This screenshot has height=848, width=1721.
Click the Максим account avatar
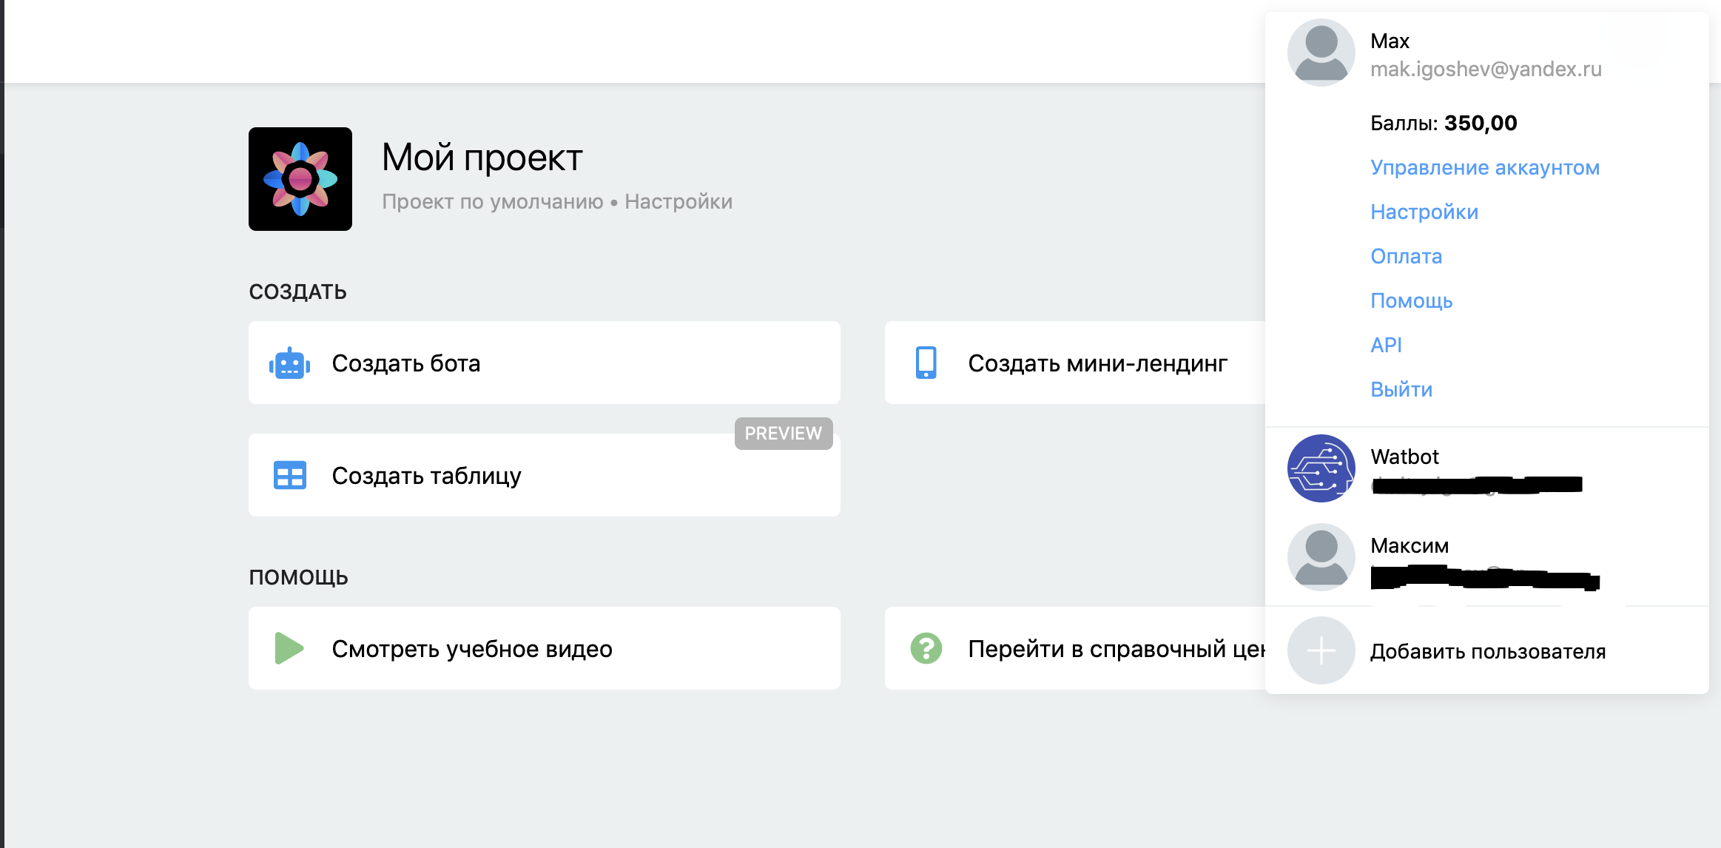[x=1321, y=557]
